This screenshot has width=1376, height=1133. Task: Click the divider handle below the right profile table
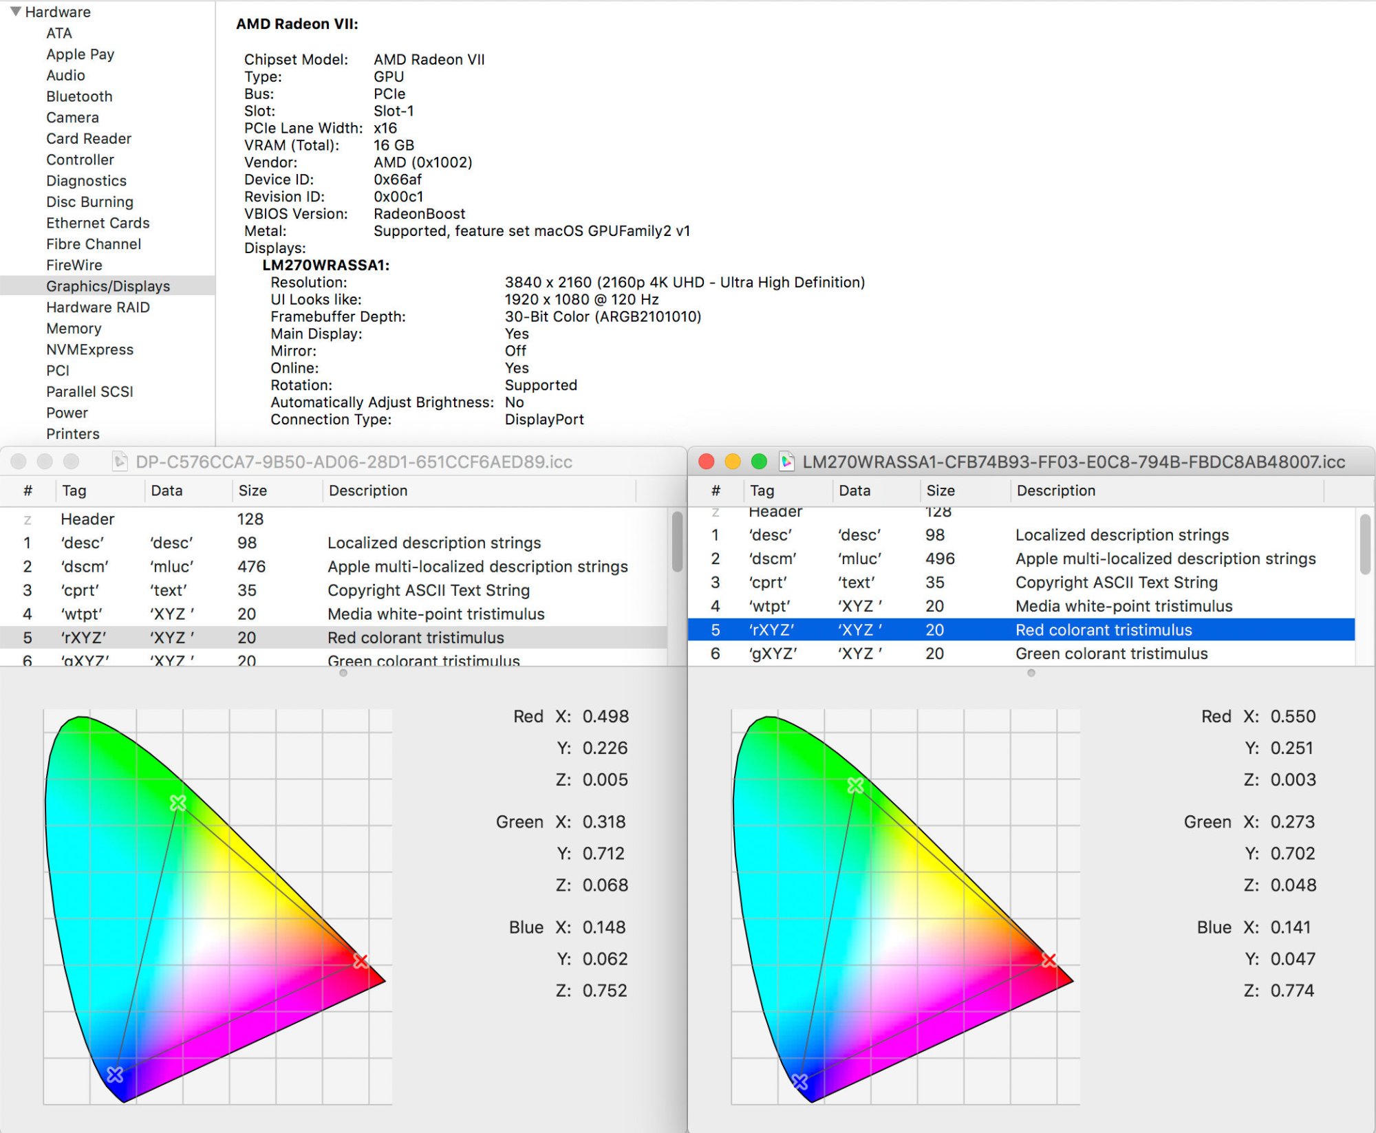(x=1030, y=673)
